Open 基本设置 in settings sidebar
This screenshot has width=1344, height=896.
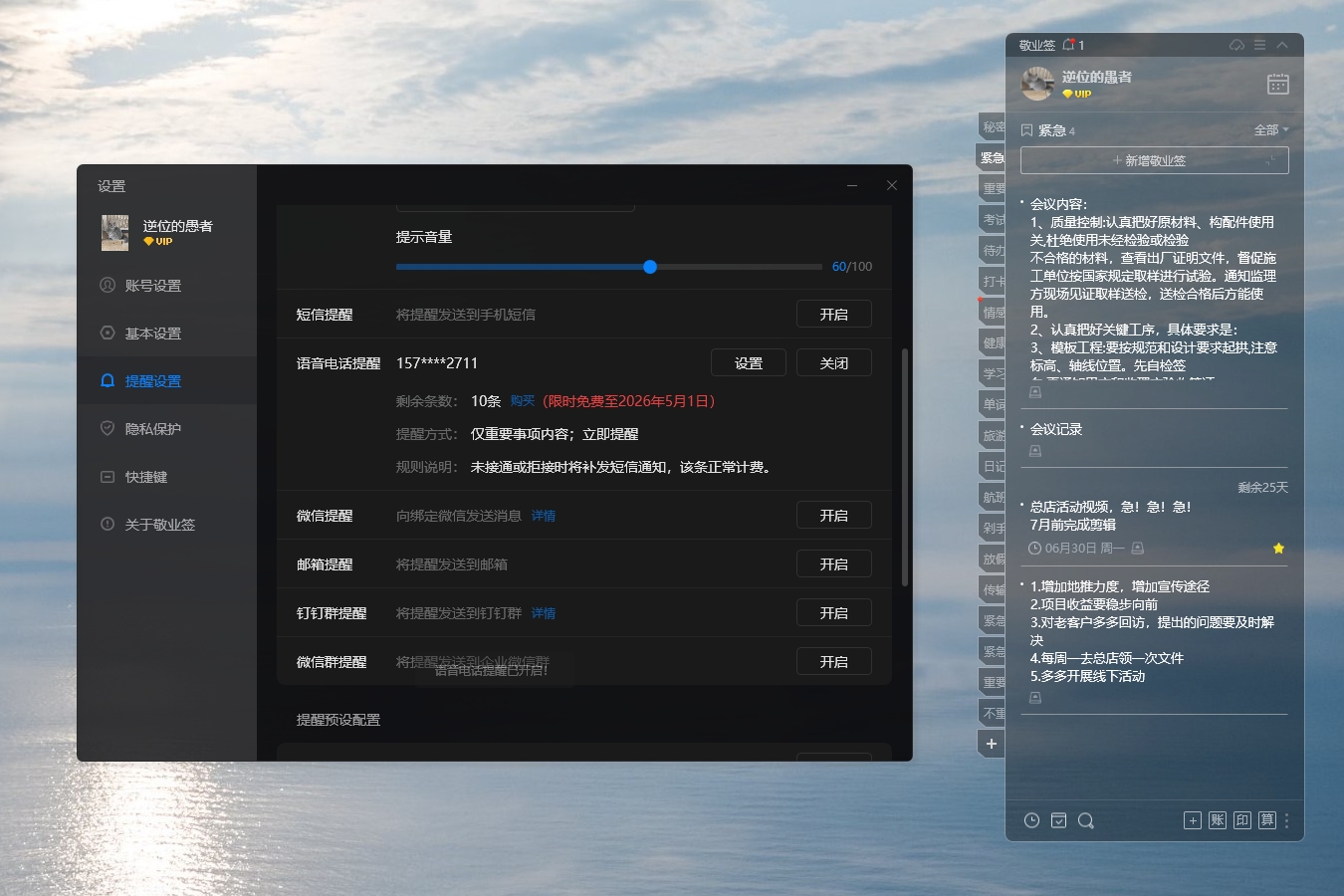click(x=167, y=334)
